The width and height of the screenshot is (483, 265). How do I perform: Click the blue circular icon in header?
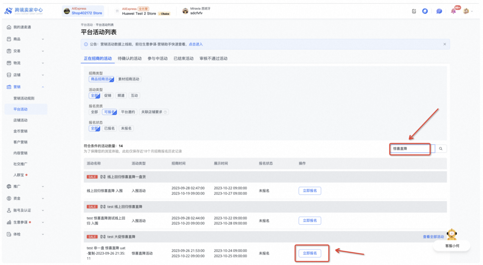pos(425,11)
